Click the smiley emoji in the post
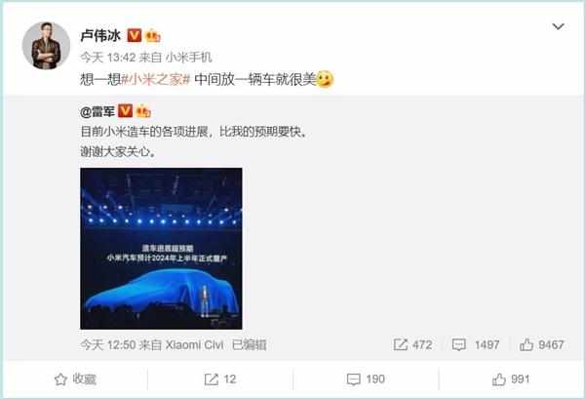Screen dimensions: 585x399 pyautogui.click(x=325, y=79)
